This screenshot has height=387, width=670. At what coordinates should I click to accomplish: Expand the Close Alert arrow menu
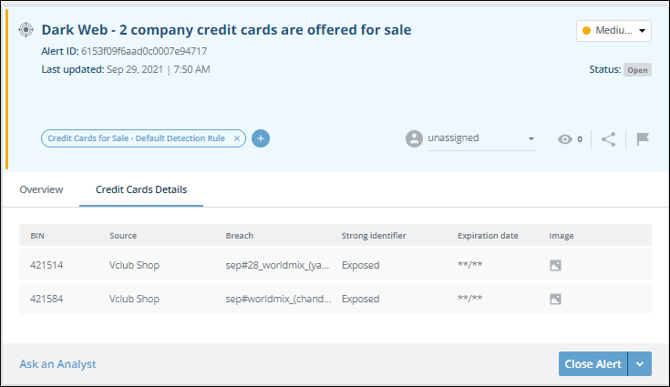[639, 364]
